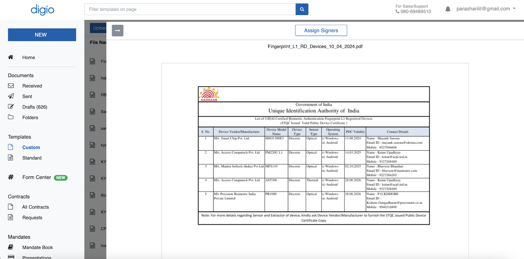
Task: Click the 'Thermal' sensor type cell
Action: (314, 185)
